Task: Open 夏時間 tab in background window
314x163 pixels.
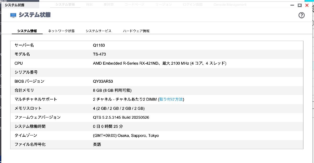Action: click(109, 4)
